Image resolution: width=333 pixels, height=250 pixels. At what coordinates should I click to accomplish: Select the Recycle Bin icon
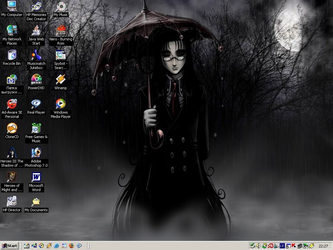pos(12,58)
